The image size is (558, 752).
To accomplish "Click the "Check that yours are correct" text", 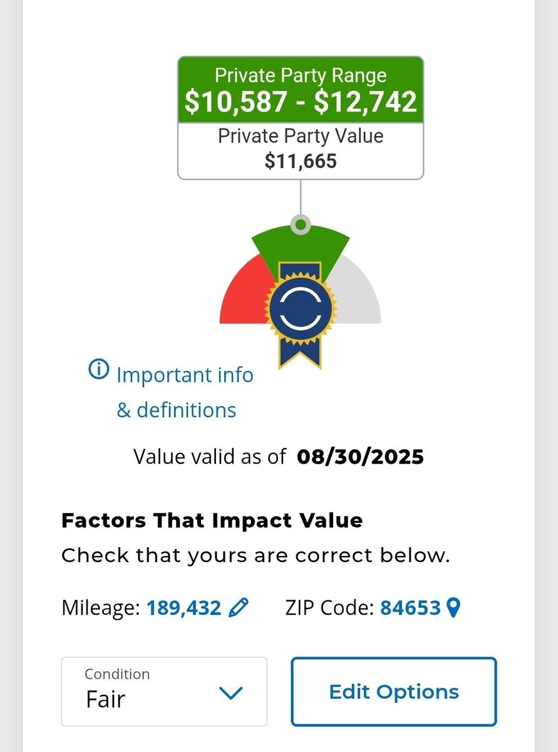I will (x=256, y=556).
